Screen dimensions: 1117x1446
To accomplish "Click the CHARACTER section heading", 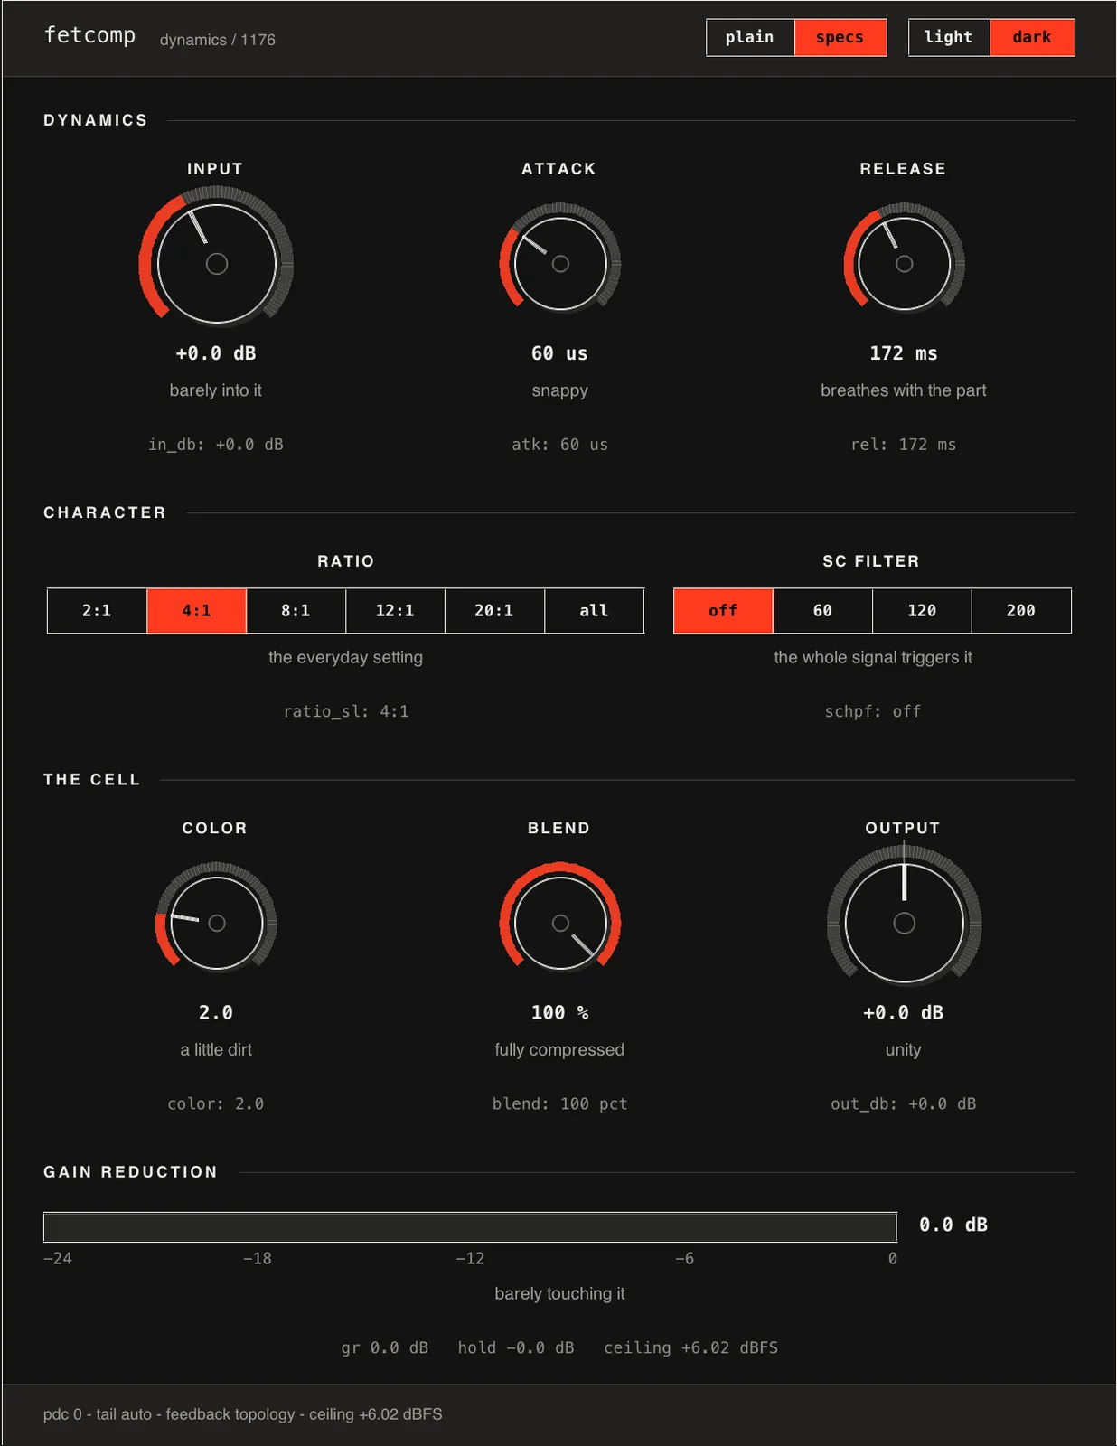I will point(105,512).
